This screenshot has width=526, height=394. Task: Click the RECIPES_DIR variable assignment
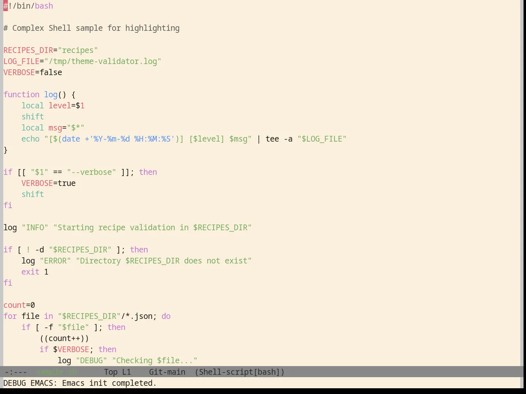tap(51, 50)
